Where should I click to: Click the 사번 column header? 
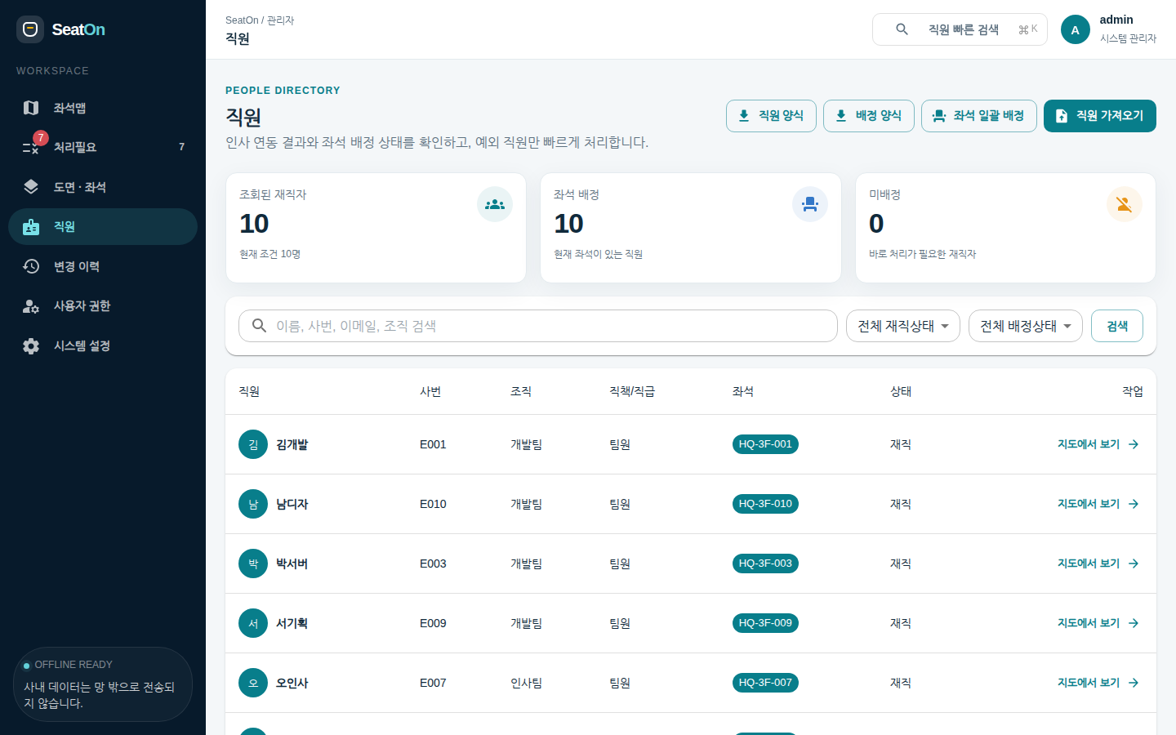coord(430,391)
